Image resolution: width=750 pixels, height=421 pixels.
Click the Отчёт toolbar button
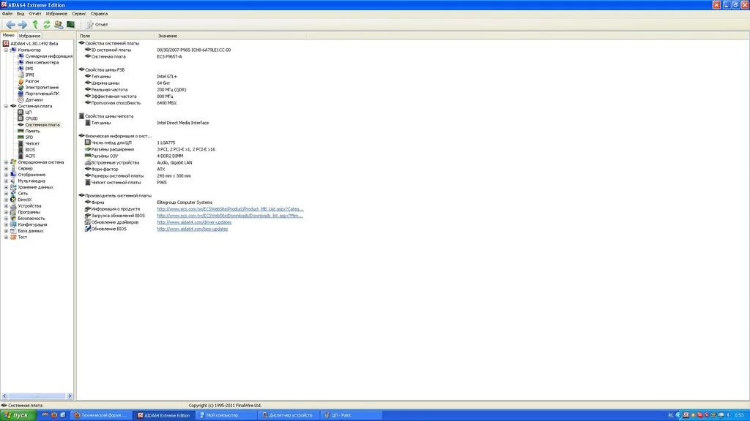click(x=97, y=24)
